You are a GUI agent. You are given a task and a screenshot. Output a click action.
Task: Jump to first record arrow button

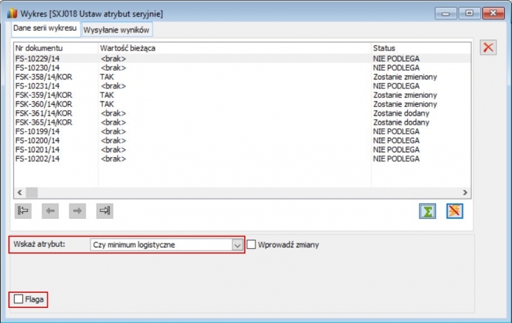click(x=23, y=210)
